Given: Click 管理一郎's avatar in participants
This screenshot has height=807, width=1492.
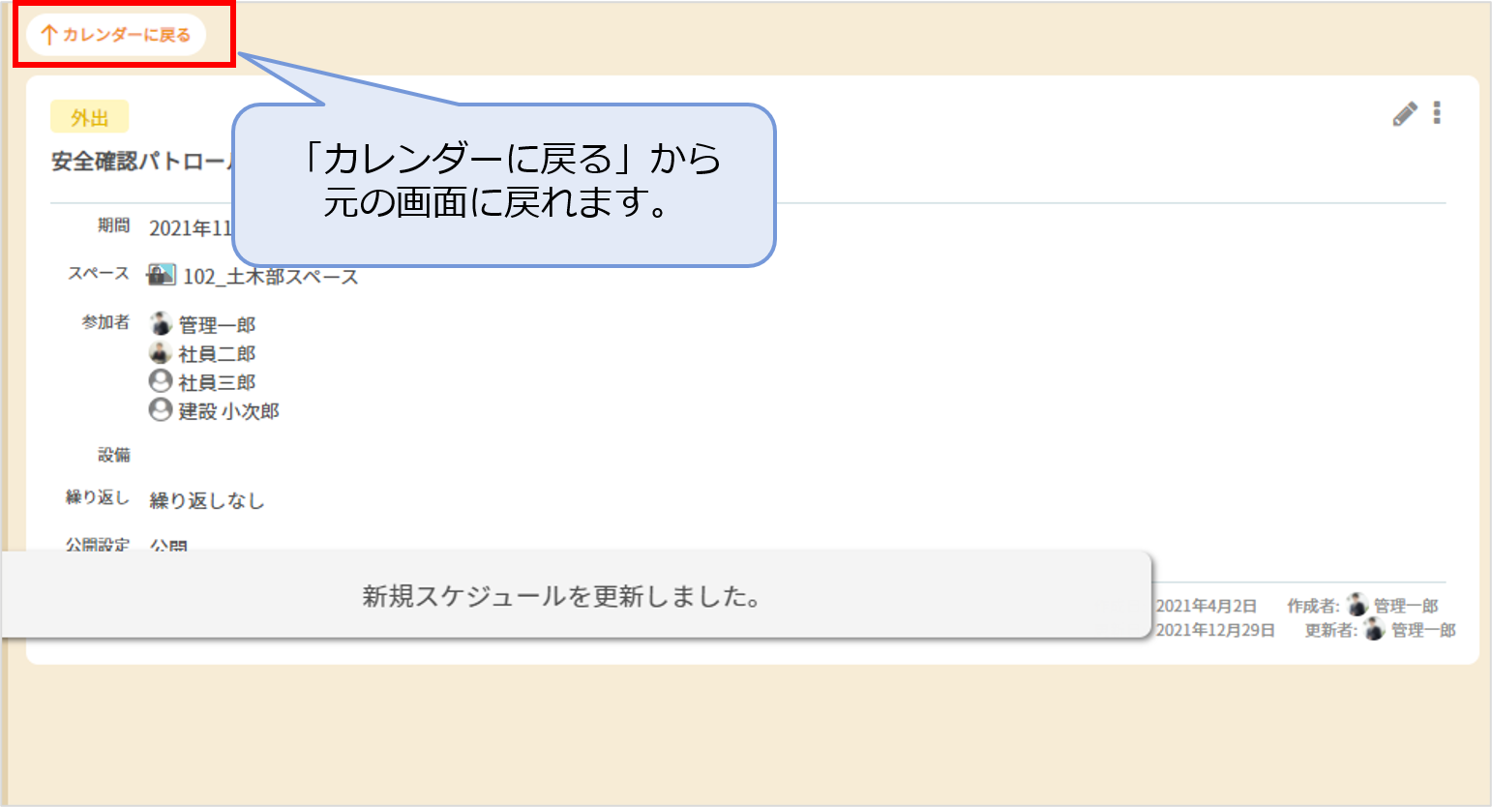Looking at the screenshot, I should (161, 323).
